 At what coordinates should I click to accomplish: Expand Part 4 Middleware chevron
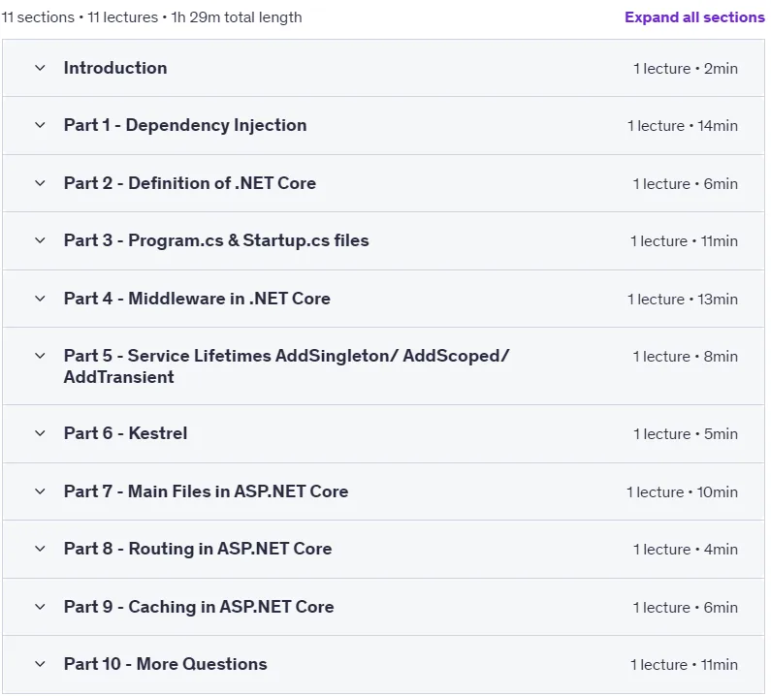point(41,299)
